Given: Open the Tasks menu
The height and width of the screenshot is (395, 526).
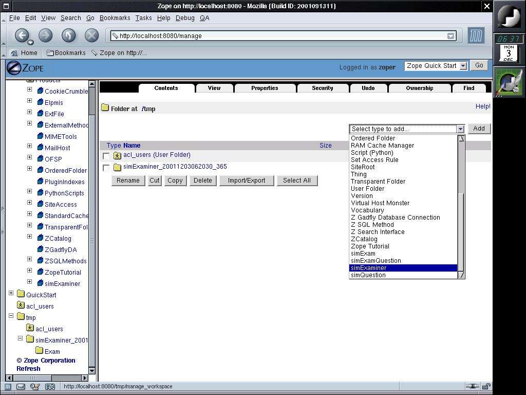Looking at the screenshot, I should click(x=144, y=18).
